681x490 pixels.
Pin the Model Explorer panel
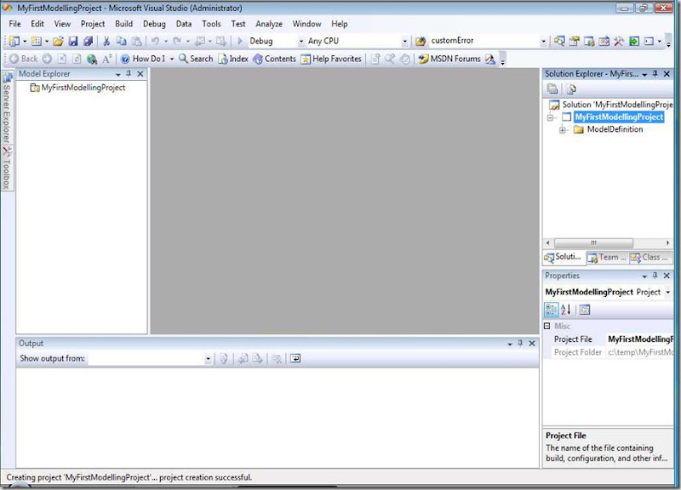(x=129, y=74)
